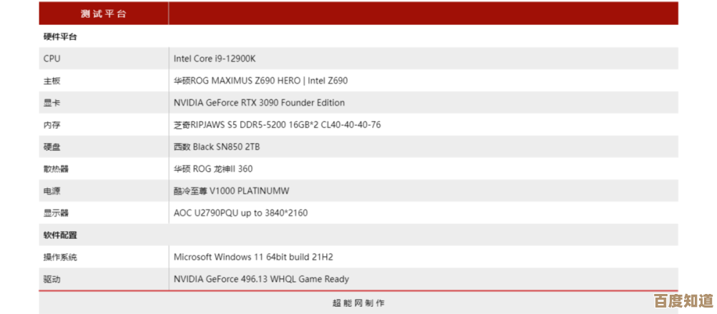This screenshot has height=314, width=717.
Task: Select the 硬件平台 section heading
Action: tap(60, 36)
